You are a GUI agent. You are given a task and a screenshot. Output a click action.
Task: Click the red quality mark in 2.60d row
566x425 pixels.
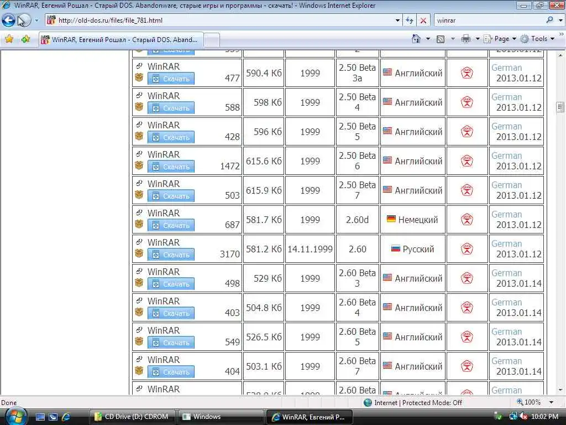[467, 220]
